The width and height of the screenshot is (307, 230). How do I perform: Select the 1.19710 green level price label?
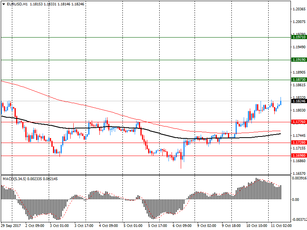[299, 37]
